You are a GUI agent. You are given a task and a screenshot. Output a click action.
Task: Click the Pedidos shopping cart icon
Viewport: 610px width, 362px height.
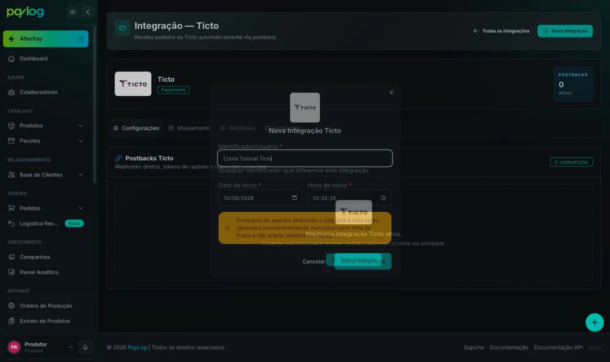pyautogui.click(x=11, y=208)
